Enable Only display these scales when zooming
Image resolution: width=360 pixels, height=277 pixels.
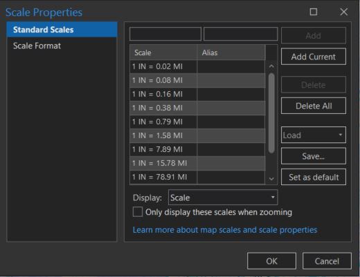[x=138, y=212]
